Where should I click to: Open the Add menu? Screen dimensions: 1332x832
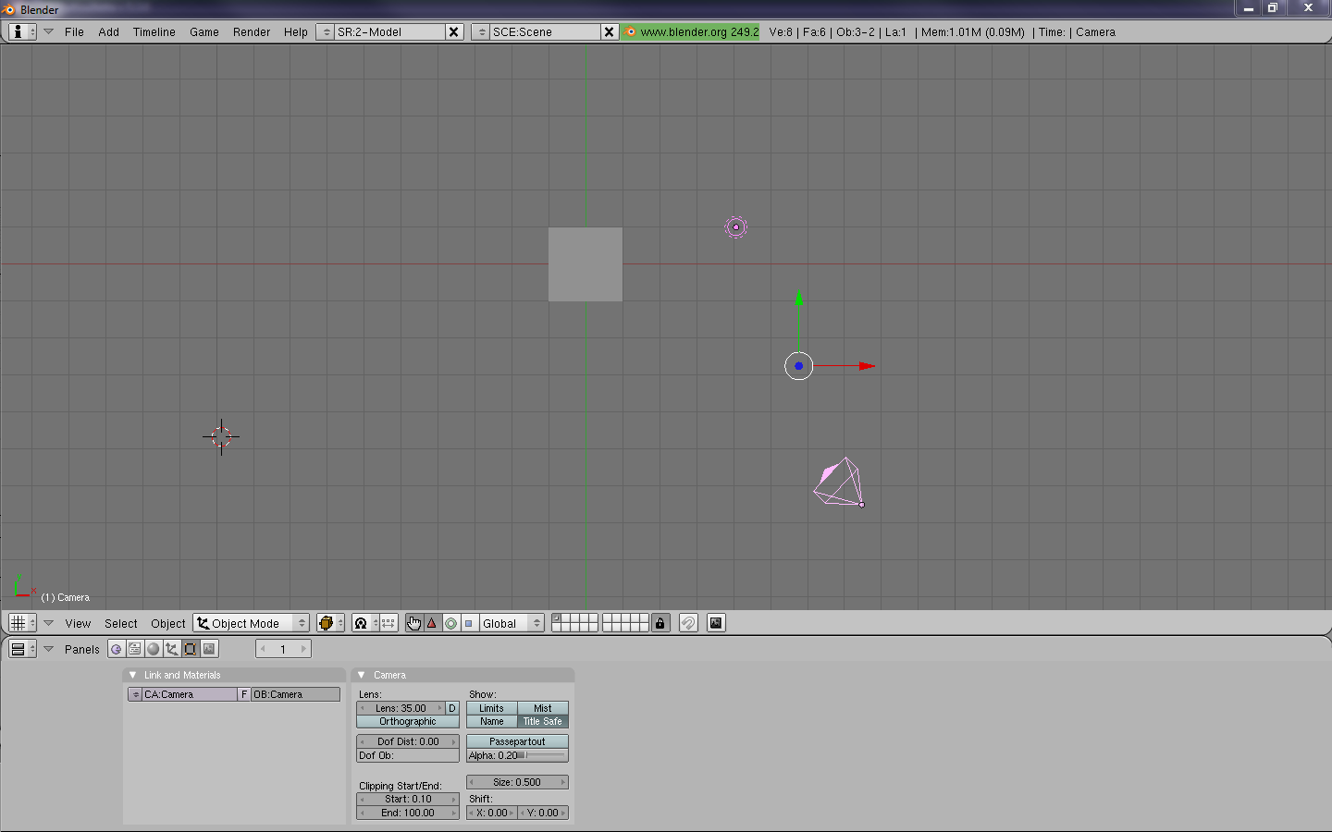(x=108, y=31)
